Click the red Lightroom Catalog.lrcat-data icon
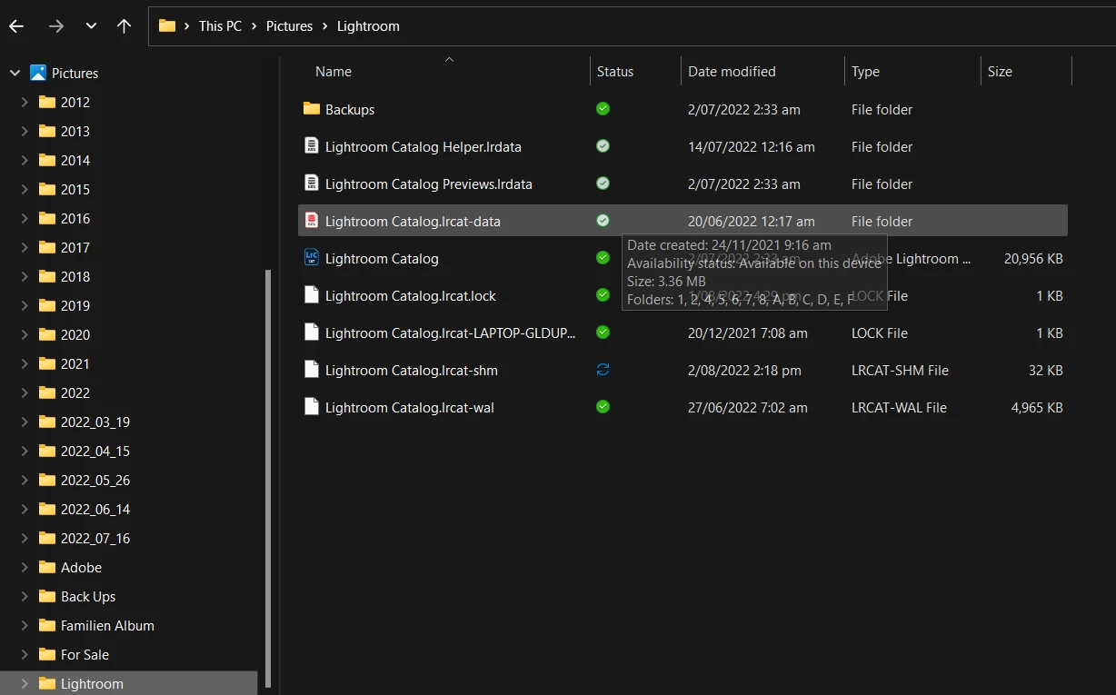 (312, 221)
